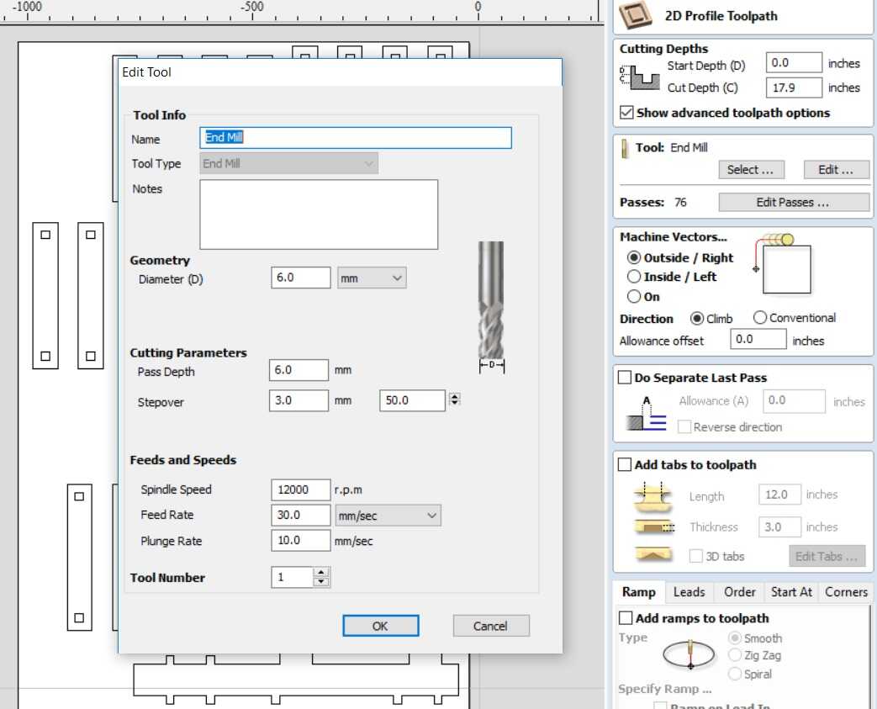Image resolution: width=877 pixels, height=709 pixels.
Task: Cancel the Edit Tool dialog
Action: (490, 626)
